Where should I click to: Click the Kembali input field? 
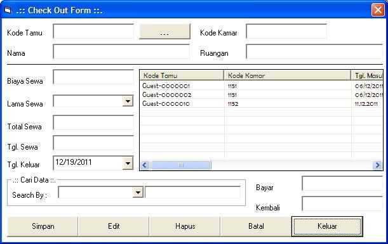342,203
